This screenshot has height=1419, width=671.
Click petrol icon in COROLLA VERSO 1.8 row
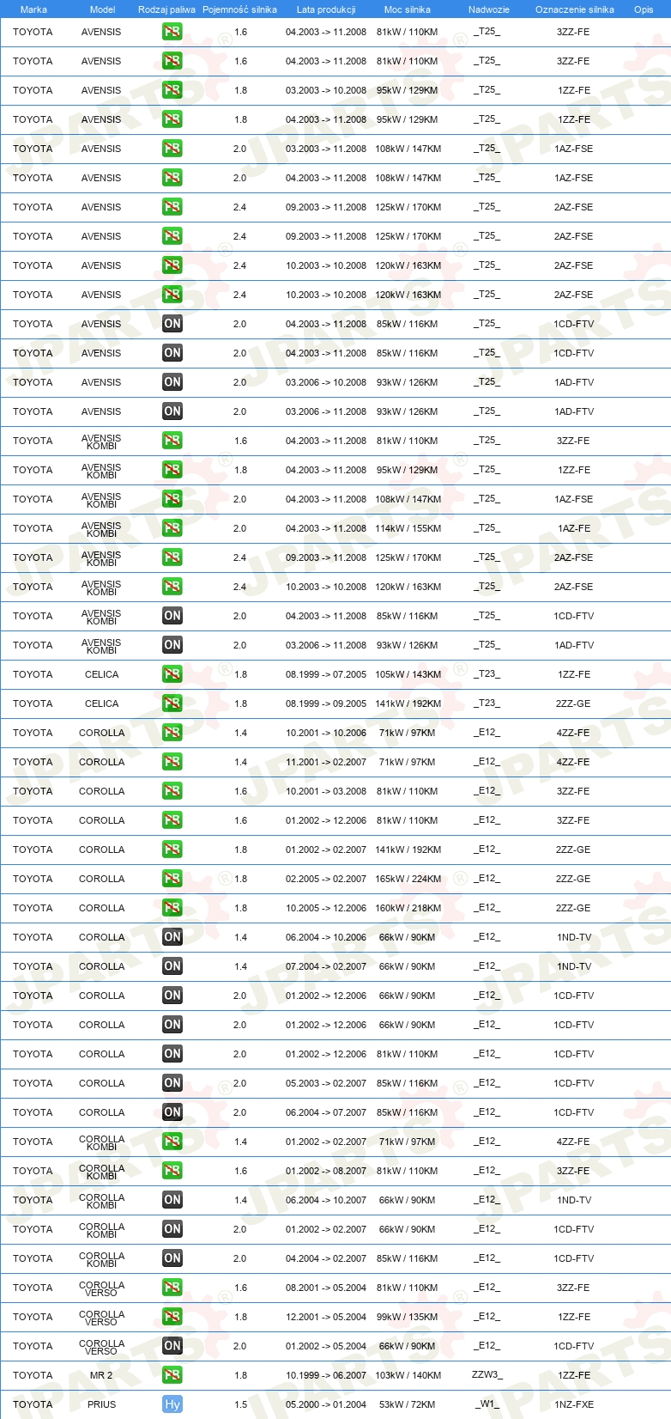(172, 1317)
